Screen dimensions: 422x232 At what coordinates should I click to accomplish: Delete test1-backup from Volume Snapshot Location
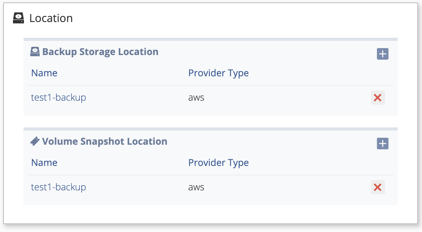click(x=378, y=187)
